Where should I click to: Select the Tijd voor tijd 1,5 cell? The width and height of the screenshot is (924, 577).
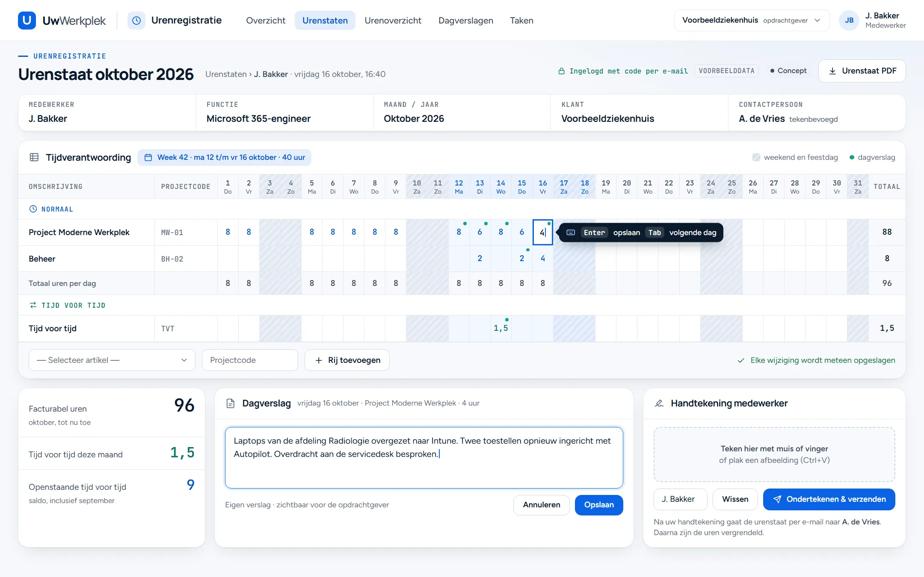(500, 328)
